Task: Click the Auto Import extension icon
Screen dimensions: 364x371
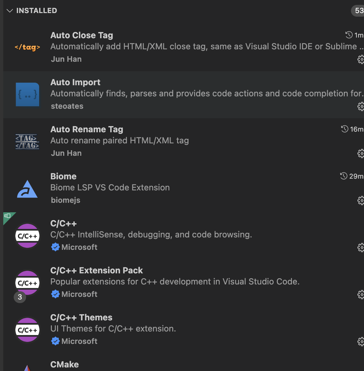Action: 27,94
